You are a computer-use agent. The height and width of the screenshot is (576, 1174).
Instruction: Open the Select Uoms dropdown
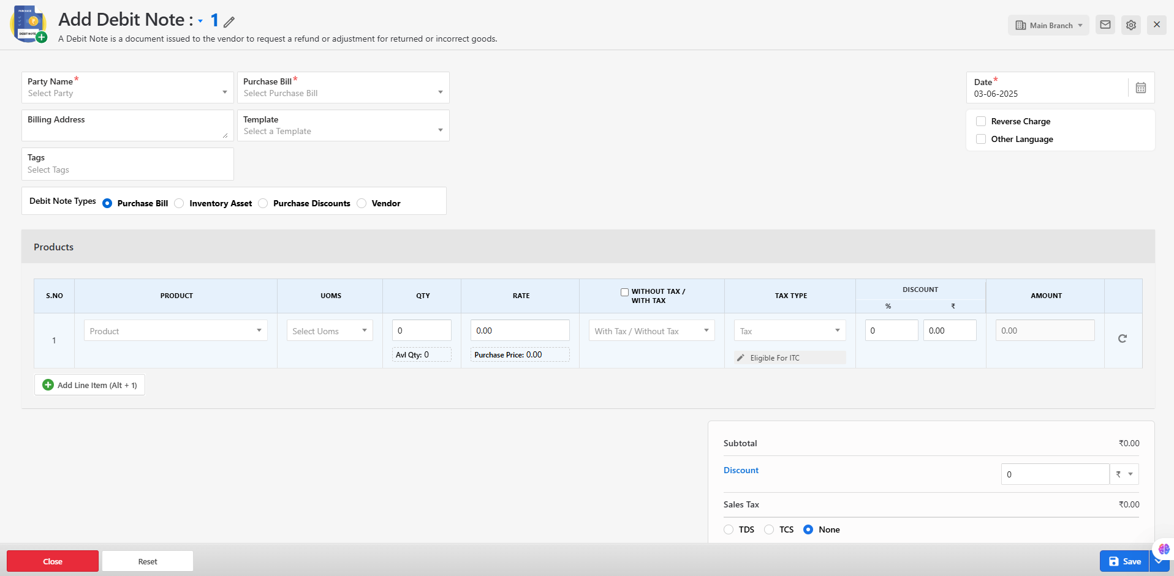[x=330, y=331]
